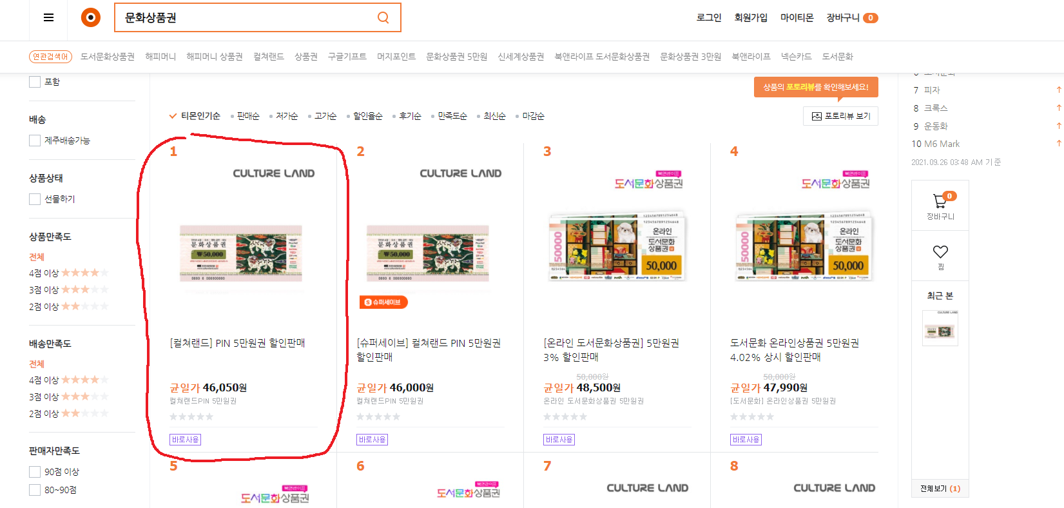Screen dimensions: 1064x508
Task: Check 90점 이상 seller satisfaction
Action: [x=35, y=472]
